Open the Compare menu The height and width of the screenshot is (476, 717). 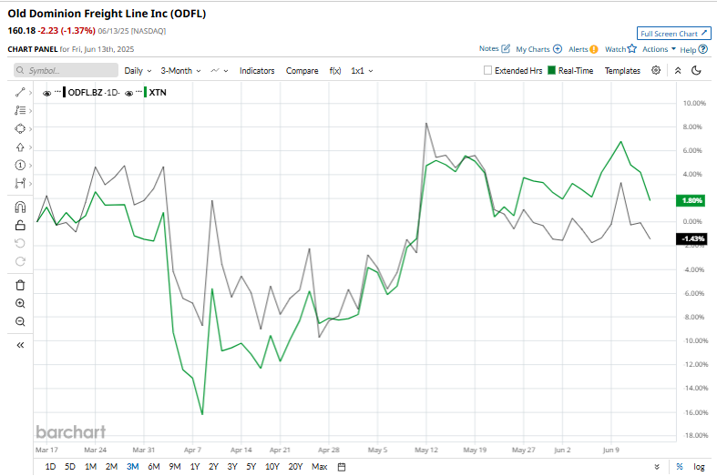click(302, 71)
